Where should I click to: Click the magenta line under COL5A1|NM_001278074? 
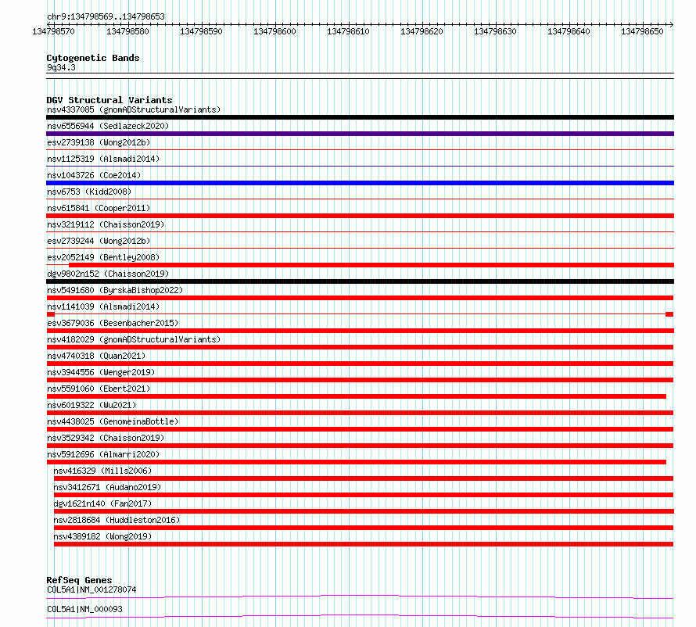(x=360, y=597)
